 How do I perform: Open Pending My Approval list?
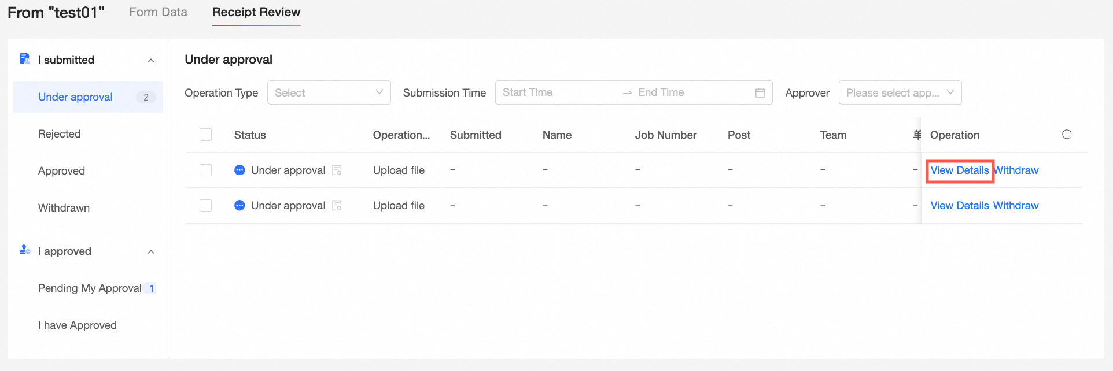point(90,288)
